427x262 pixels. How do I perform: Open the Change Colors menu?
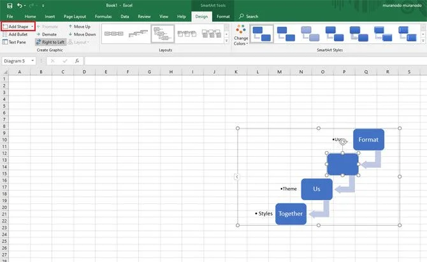click(241, 35)
